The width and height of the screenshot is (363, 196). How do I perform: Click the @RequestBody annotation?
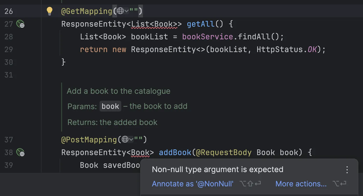point(224,153)
